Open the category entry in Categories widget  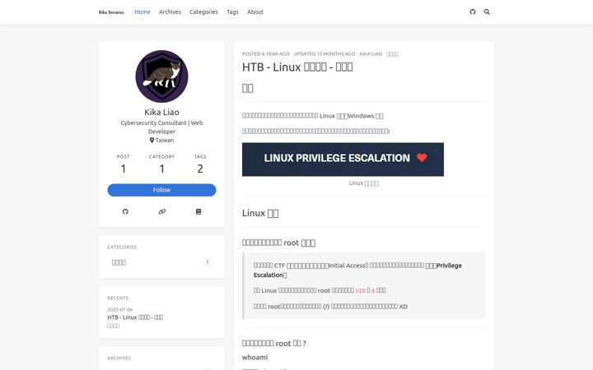click(161, 262)
